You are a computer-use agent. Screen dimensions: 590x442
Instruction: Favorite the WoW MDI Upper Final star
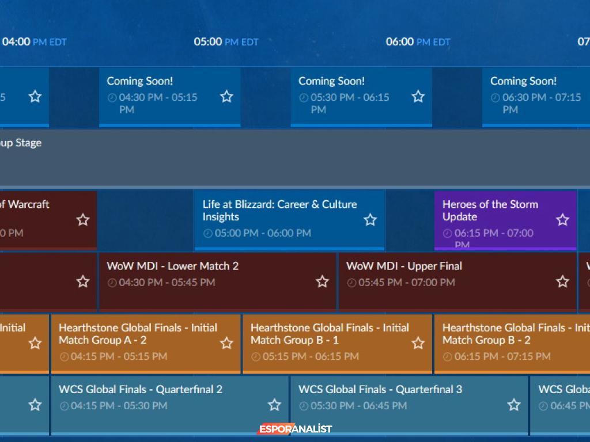(x=562, y=281)
